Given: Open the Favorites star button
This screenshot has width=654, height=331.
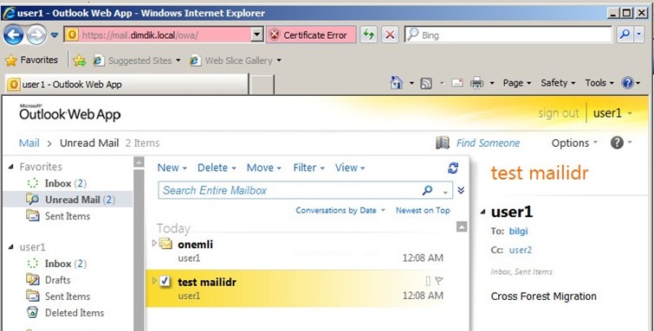Looking at the screenshot, I should click(31, 60).
